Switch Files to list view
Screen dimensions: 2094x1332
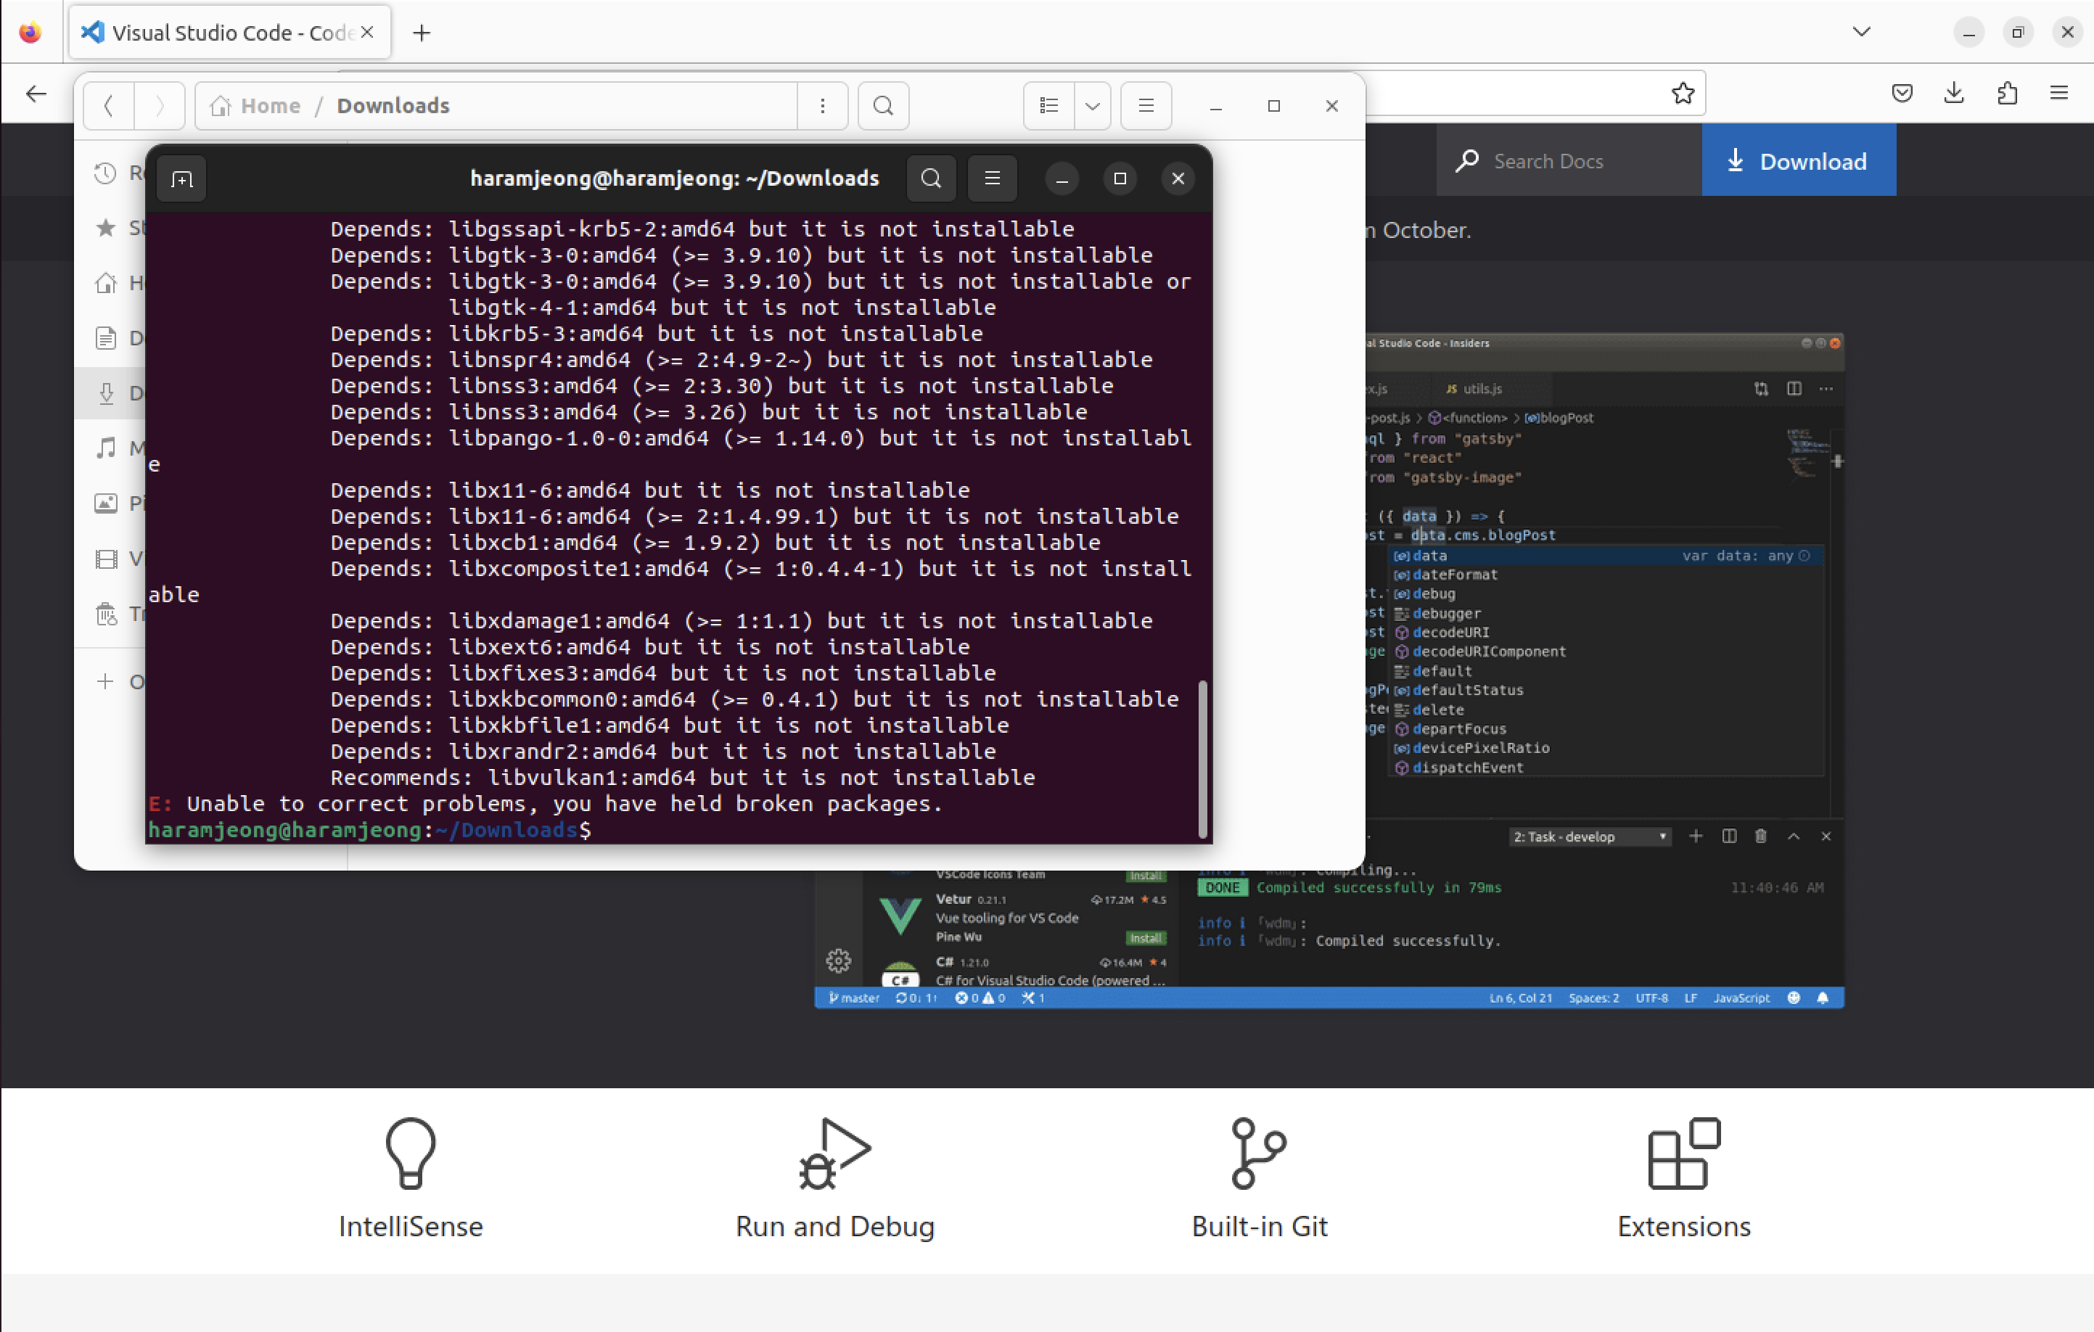1048,105
